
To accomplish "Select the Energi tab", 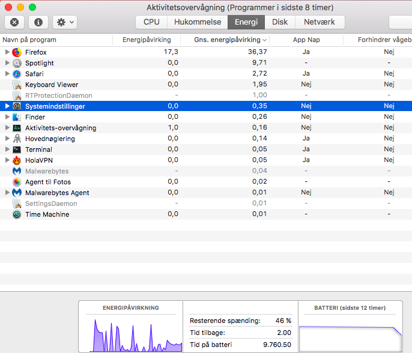I will tap(246, 22).
